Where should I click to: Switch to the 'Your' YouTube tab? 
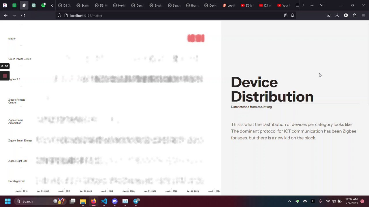coord(284,5)
